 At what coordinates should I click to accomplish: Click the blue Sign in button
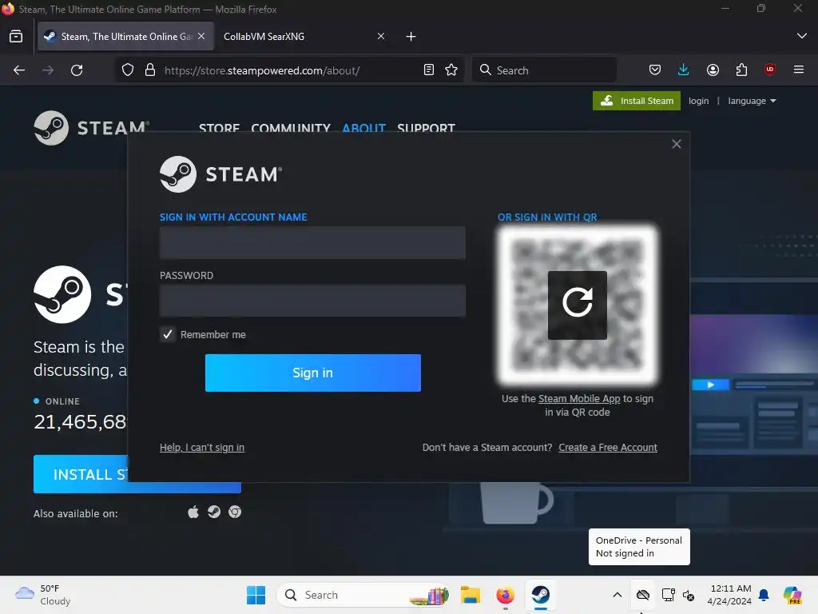(312, 373)
